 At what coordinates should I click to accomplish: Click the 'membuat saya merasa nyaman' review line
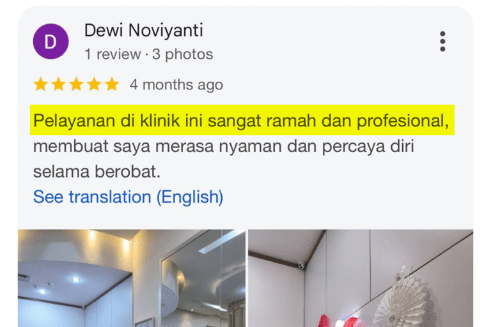pyautogui.click(x=157, y=146)
